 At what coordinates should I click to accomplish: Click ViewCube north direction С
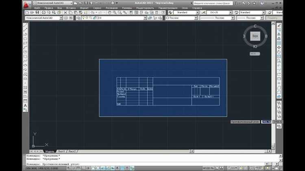(255, 26)
